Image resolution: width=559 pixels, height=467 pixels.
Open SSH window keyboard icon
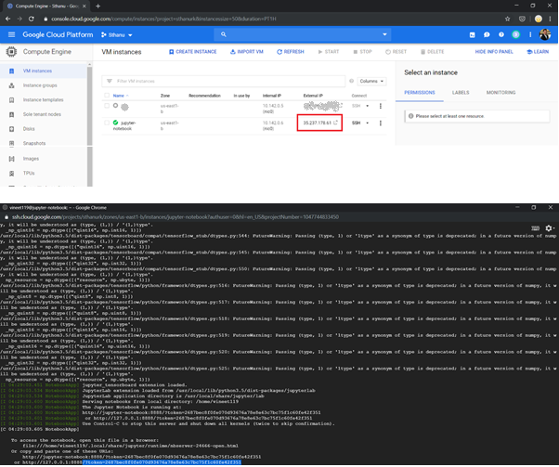[535, 228]
